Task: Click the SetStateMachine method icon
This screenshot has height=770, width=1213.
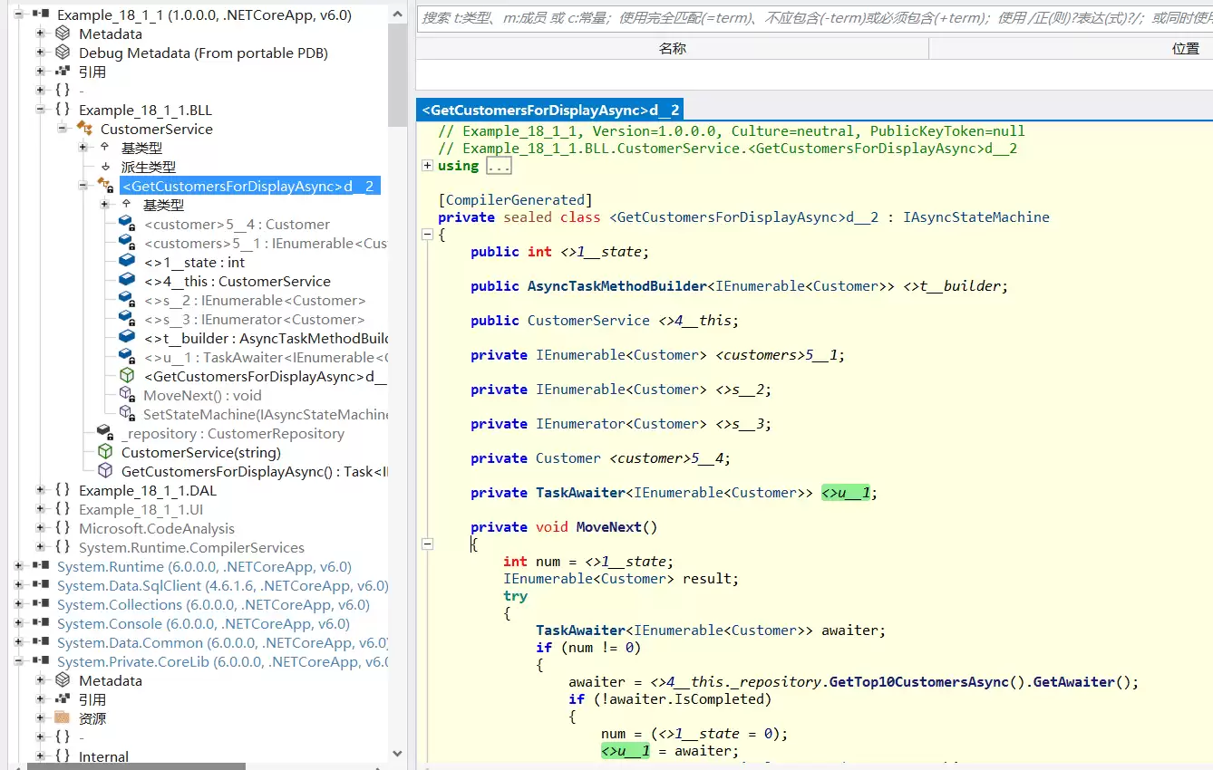Action: click(x=127, y=414)
